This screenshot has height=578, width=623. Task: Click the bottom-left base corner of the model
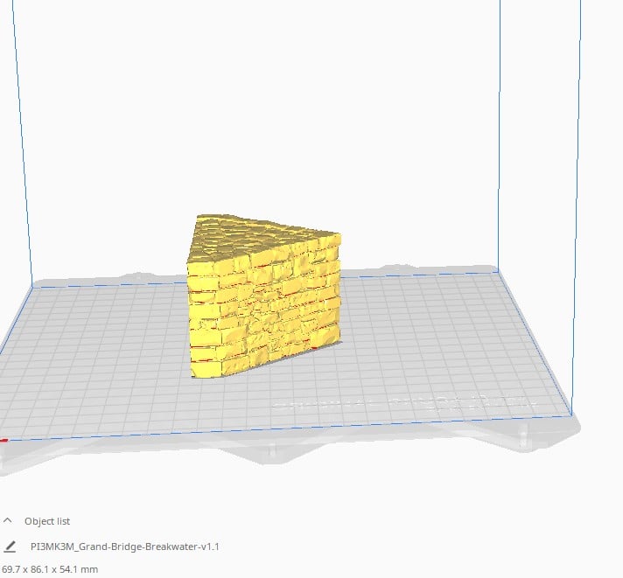(194, 373)
